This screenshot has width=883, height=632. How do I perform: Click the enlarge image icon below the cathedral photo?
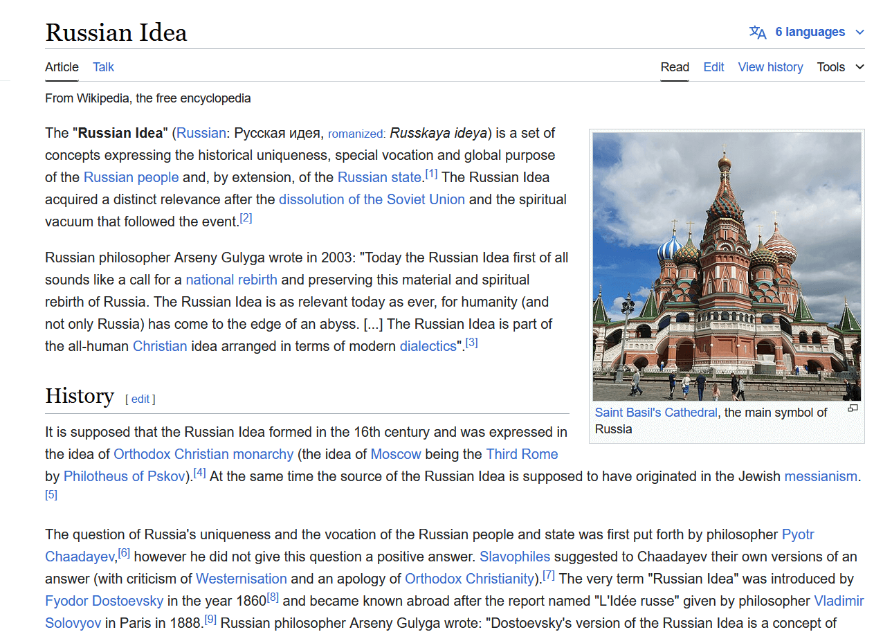coord(853,408)
